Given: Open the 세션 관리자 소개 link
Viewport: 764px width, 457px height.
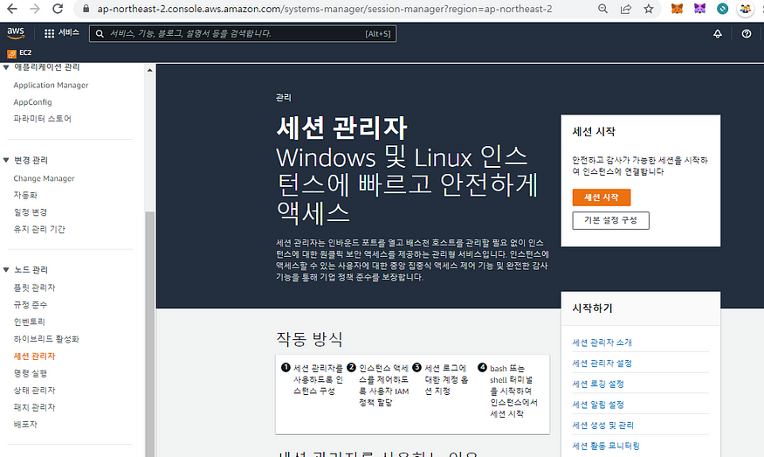Looking at the screenshot, I should click(602, 343).
